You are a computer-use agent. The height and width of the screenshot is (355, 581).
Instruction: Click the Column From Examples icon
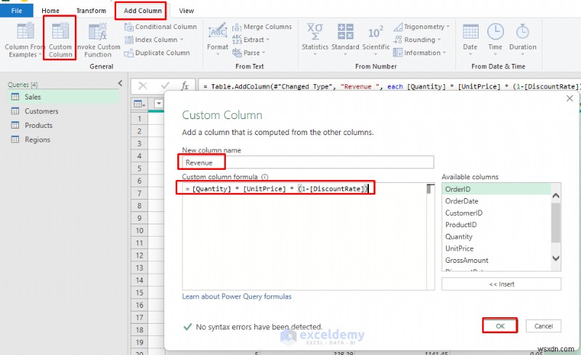[x=25, y=31]
